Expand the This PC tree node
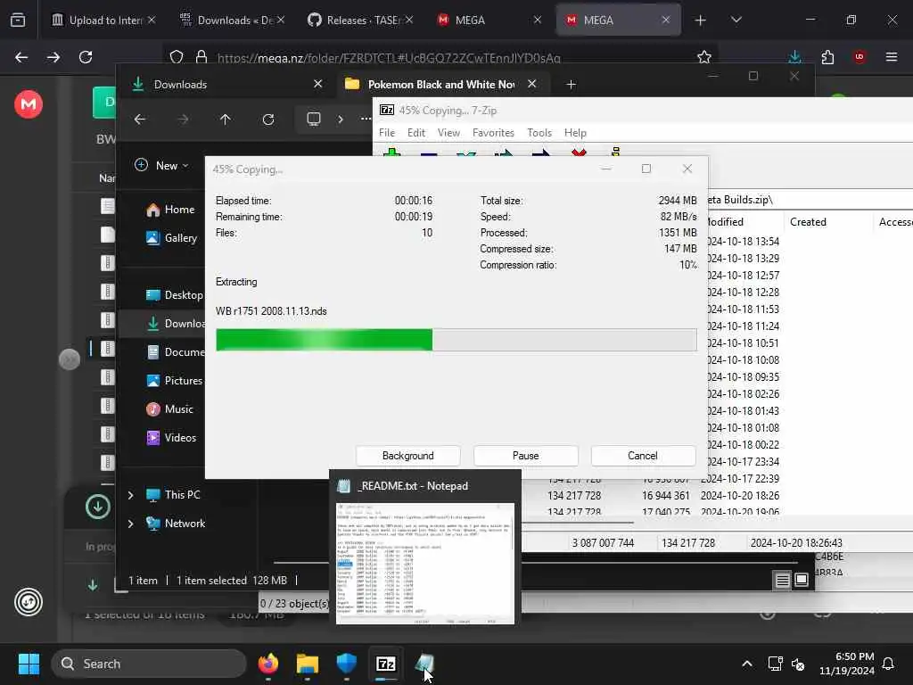Screen dimensions: 913x685 click(130, 495)
